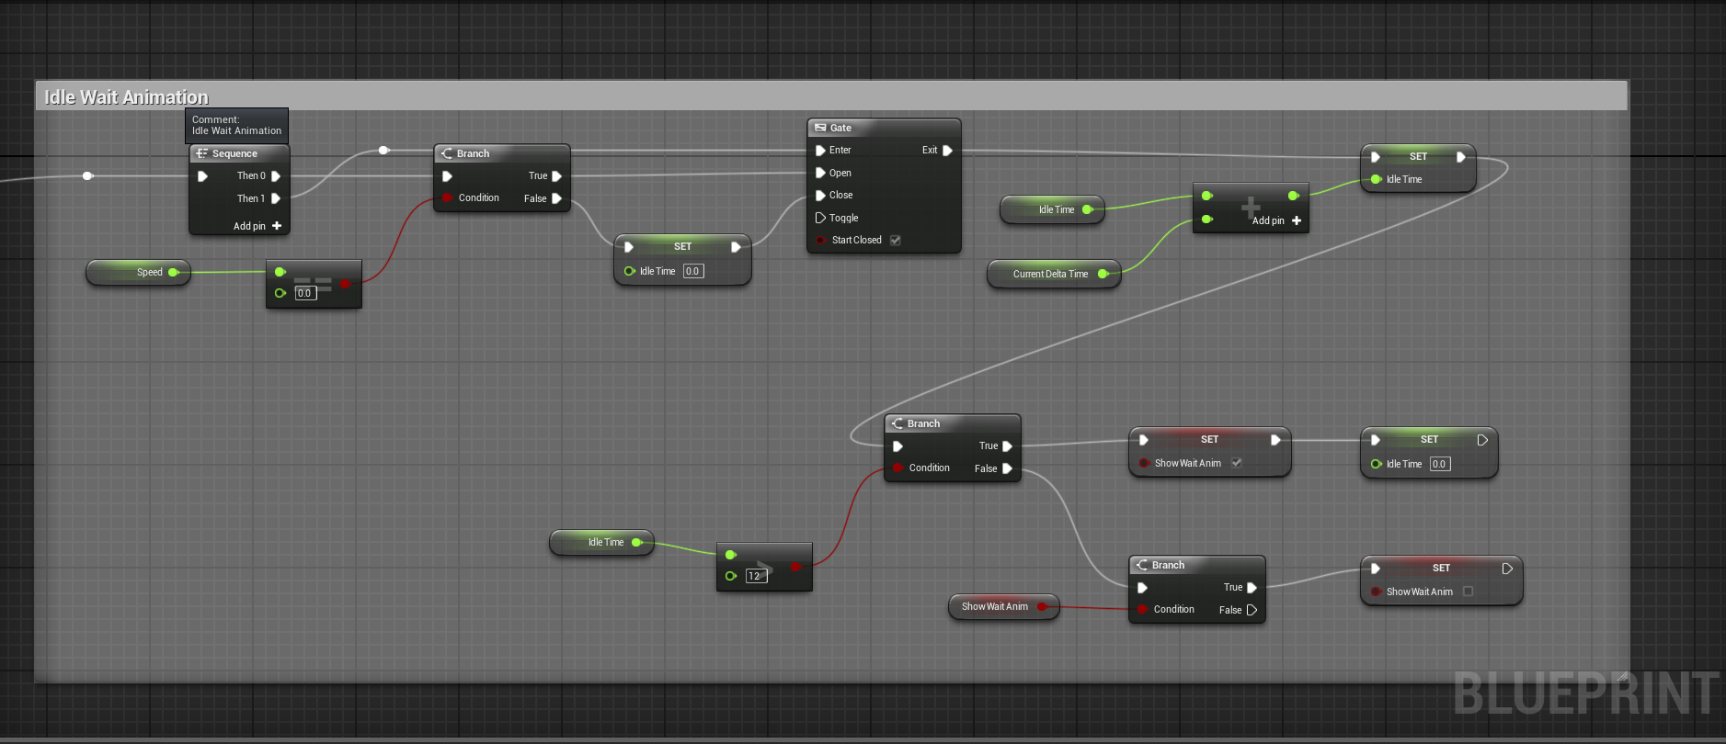Add a pin to the Sequence node
Viewport: 1726px width, 744px height.
click(x=257, y=226)
